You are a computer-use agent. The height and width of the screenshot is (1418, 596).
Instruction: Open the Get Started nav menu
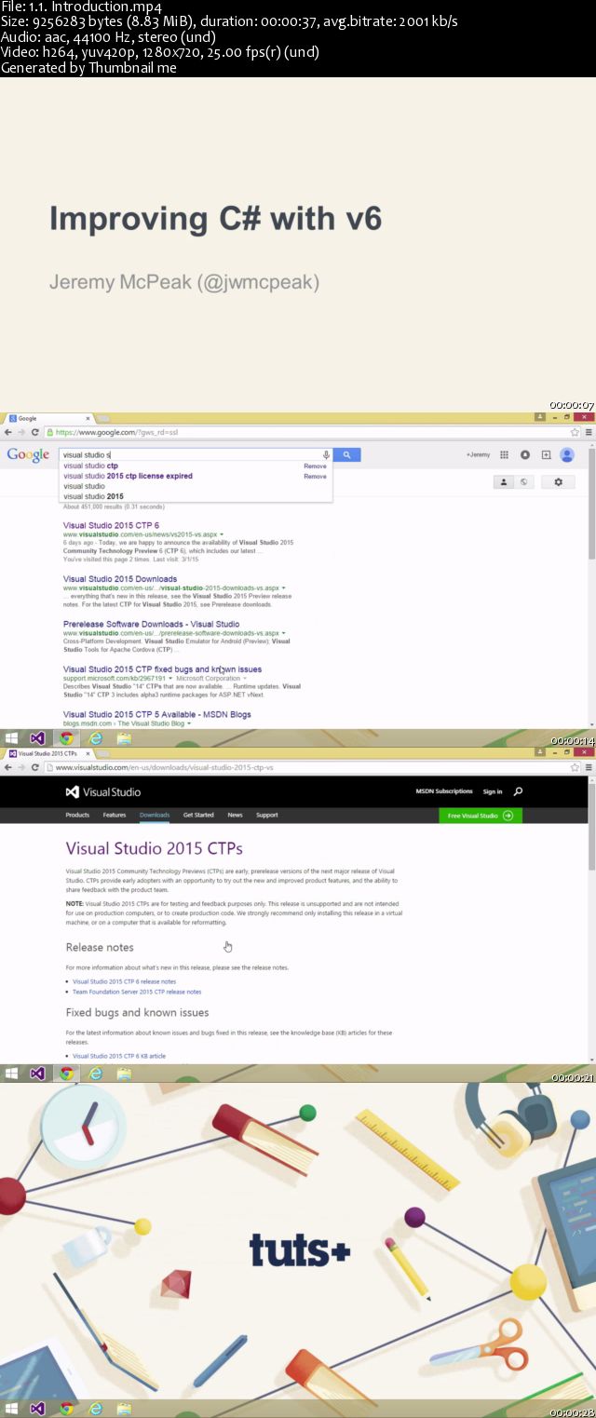[198, 815]
